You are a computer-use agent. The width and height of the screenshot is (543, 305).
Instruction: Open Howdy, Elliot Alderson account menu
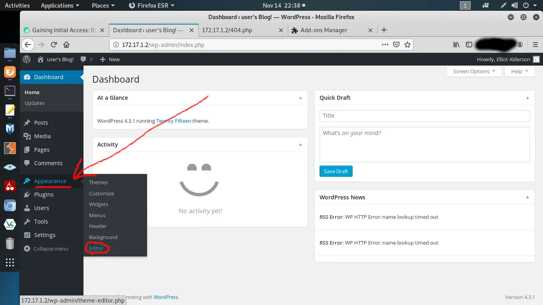tap(508, 59)
